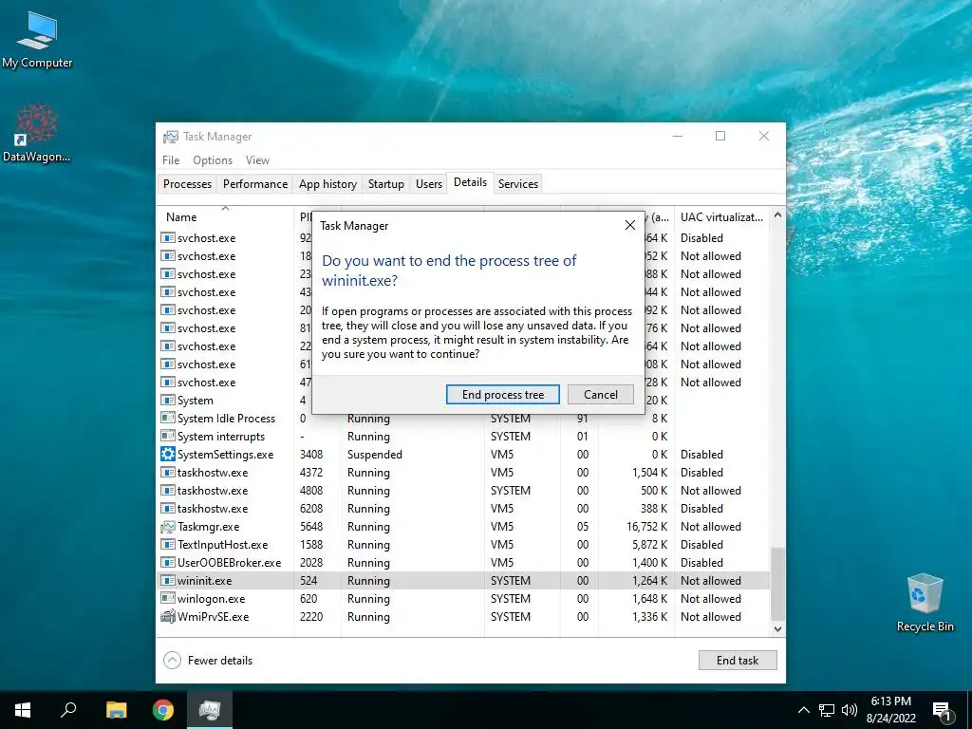The width and height of the screenshot is (972, 729).
Task: Switch to the Startup tab
Action: [x=385, y=184]
